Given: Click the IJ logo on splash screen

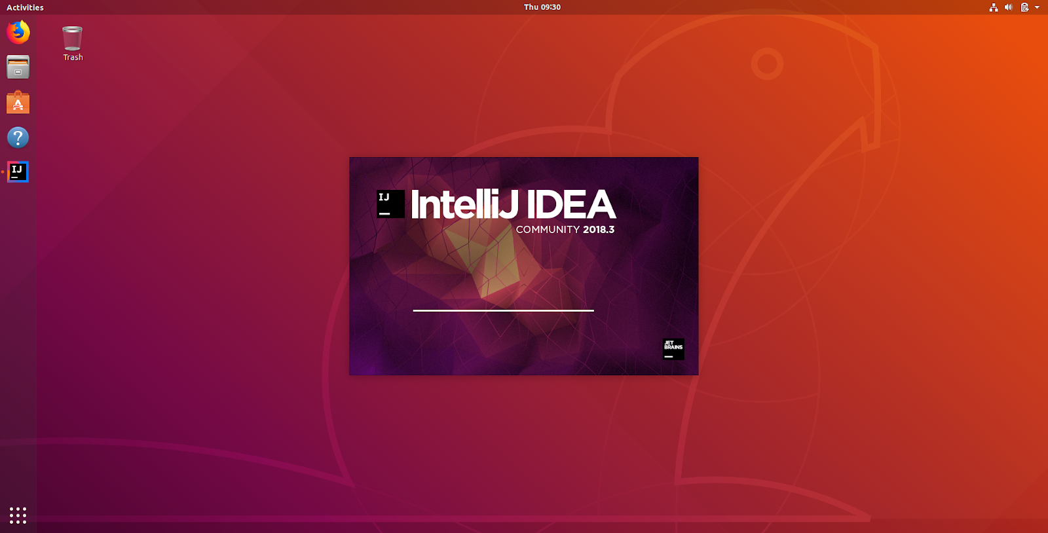Looking at the screenshot, I should click(x=390, y=204).
